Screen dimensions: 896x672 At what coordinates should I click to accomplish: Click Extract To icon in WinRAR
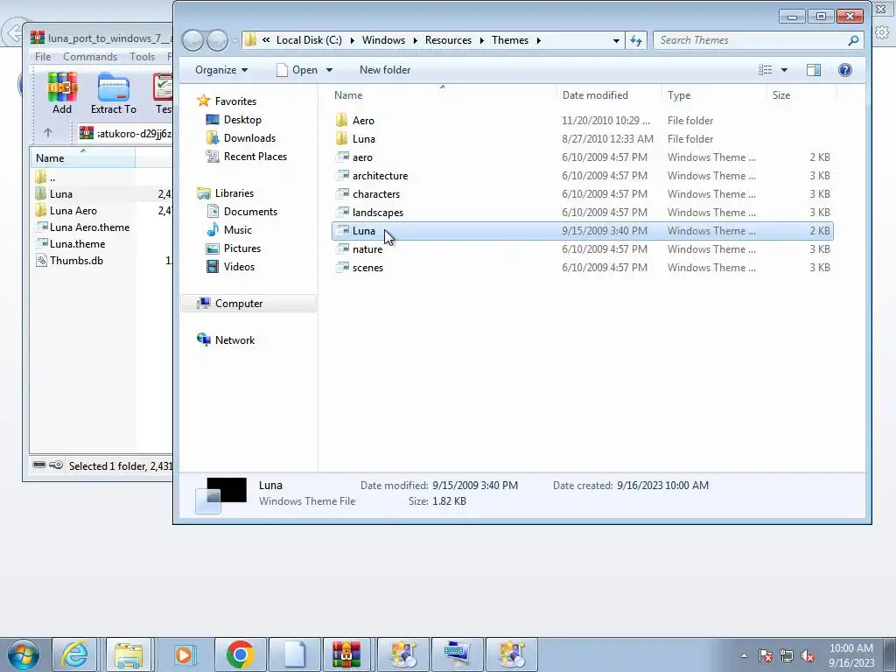tap(113, 93)
